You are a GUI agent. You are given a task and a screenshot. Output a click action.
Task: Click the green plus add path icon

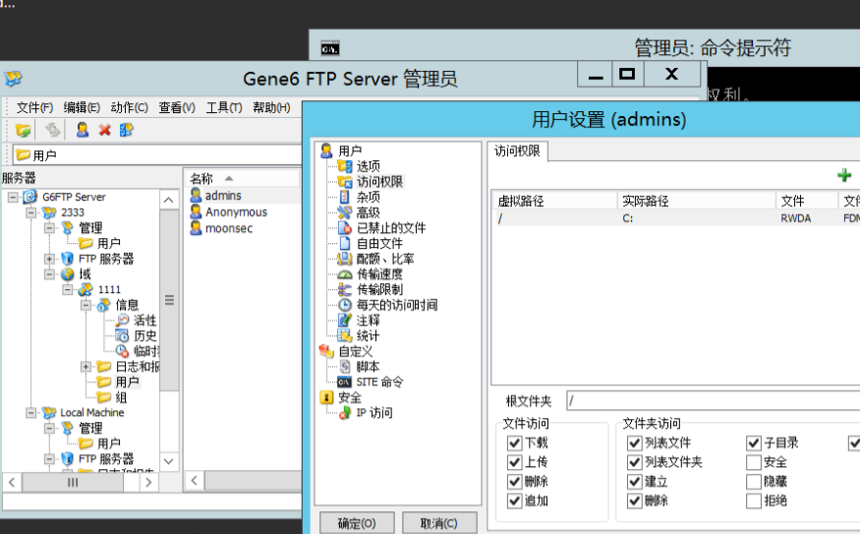click(844, 176)
